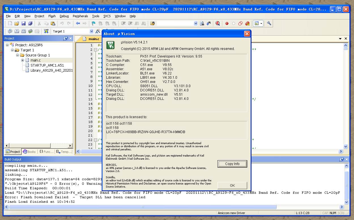The image size is (354, 220).
Task: Open the Flash menu
Action: (52, 16)
